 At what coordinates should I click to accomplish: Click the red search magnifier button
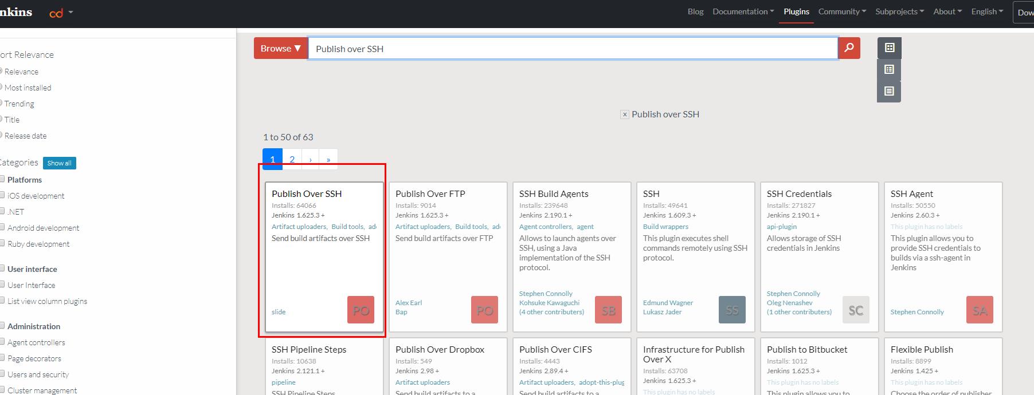849,48
